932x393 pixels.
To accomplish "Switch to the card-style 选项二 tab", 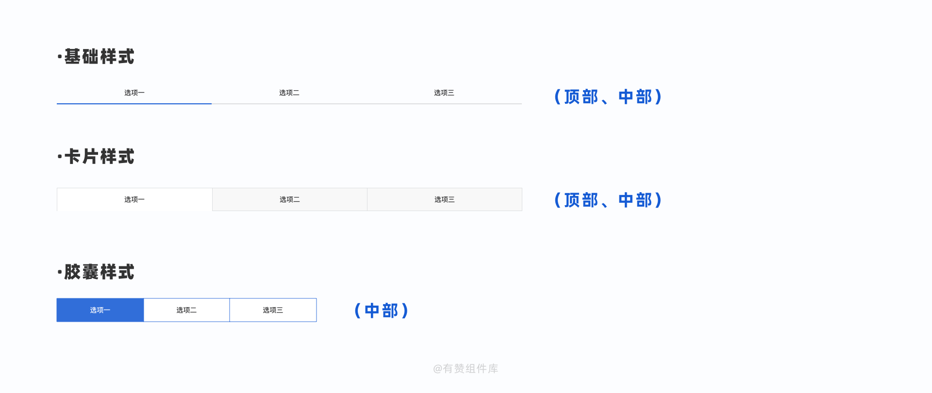I will click(x=290, y=199).
